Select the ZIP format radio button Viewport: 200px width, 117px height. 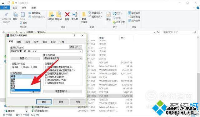point(32,67)
